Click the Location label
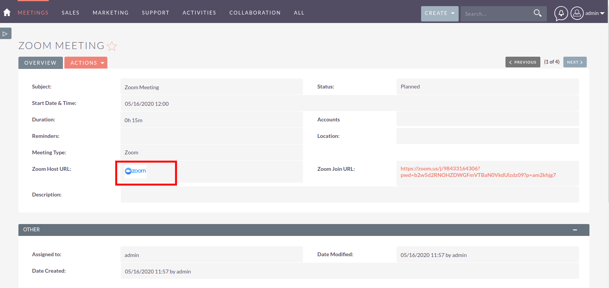 (x=328, y=136)
